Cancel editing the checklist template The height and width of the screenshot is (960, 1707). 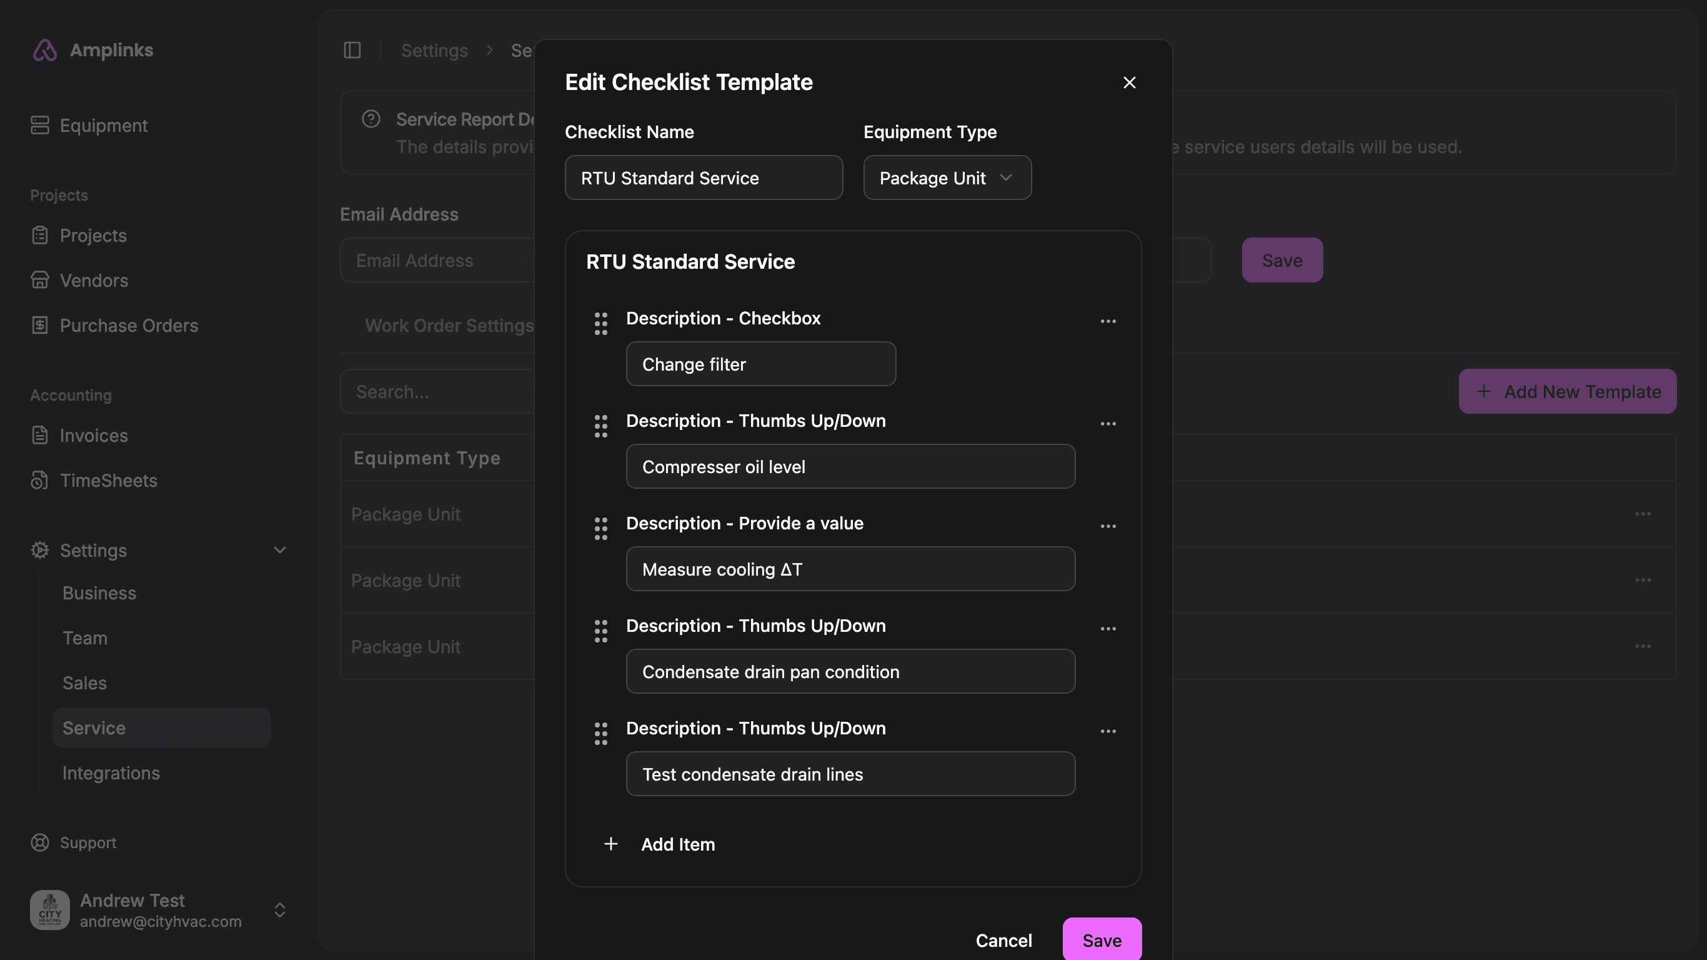click(x=1003, y=940)
